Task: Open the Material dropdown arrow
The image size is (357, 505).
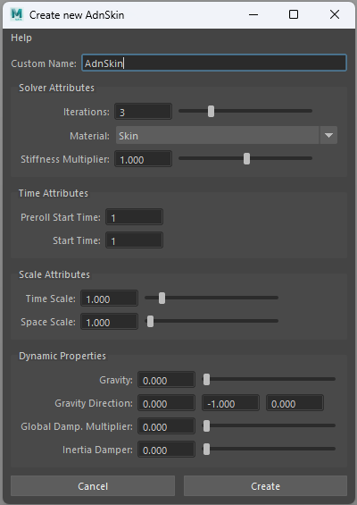Action: [328, 135]
